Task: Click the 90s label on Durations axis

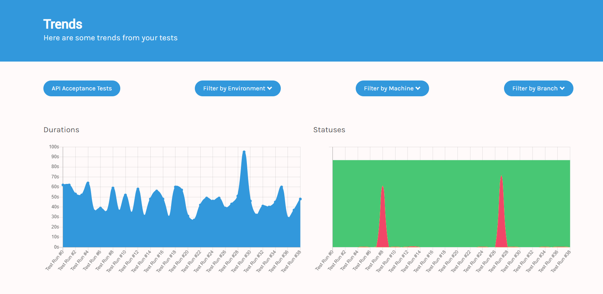Action: [55, 157]
